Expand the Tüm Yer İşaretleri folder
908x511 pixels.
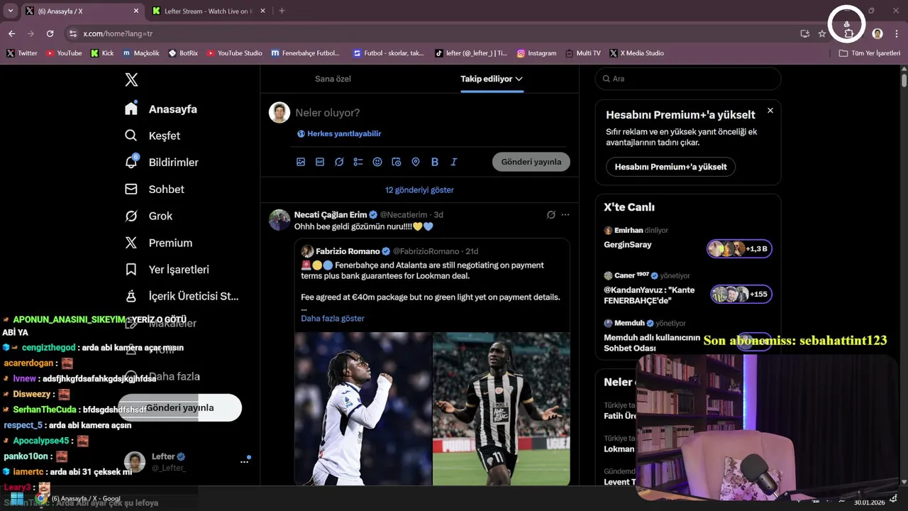(x=869, y=53)
